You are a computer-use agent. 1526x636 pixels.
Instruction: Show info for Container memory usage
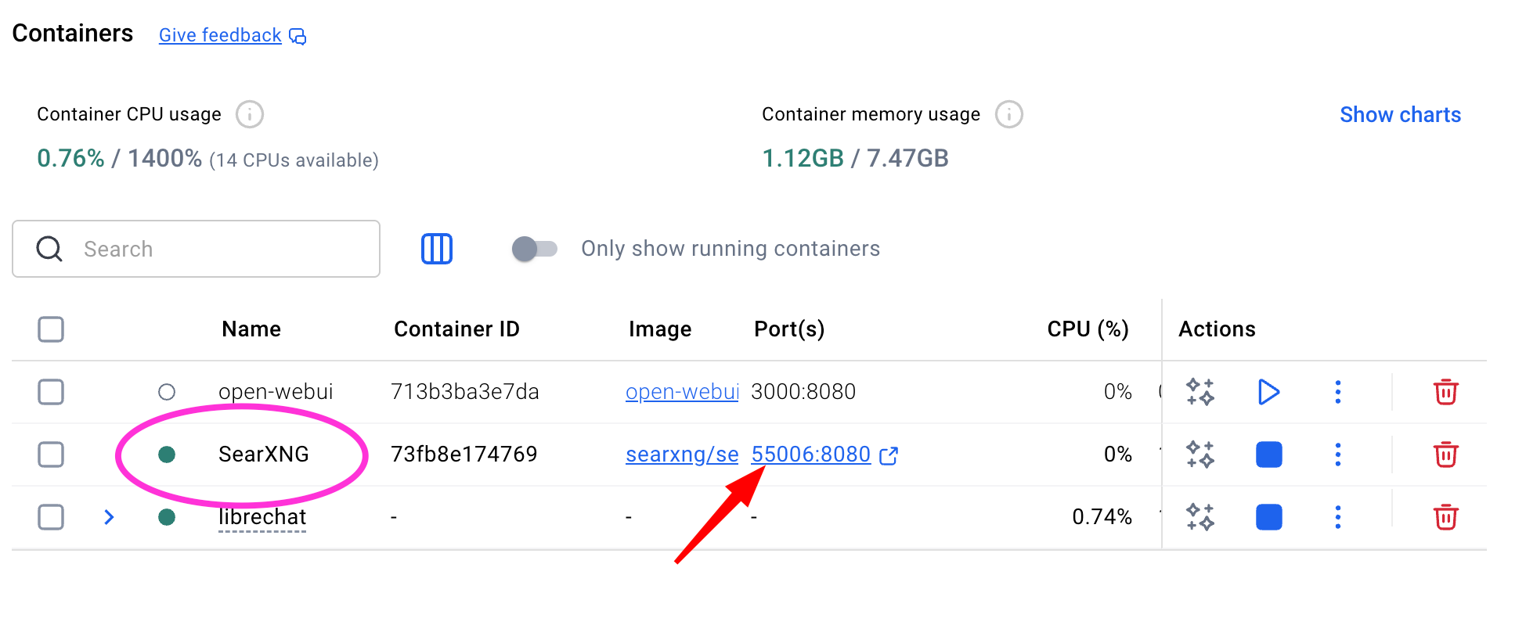pyautogui.click(x=1009, y=114)
